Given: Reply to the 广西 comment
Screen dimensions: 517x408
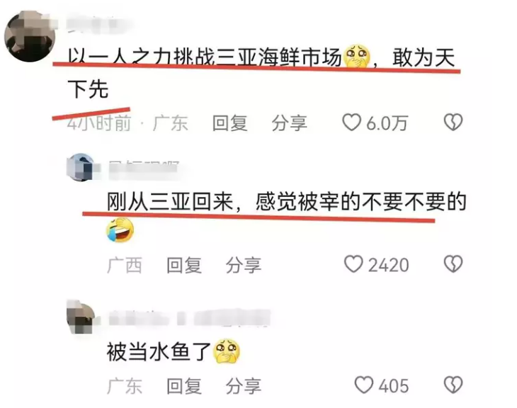Looking at the screenshot, I should (x=184, y=265).
